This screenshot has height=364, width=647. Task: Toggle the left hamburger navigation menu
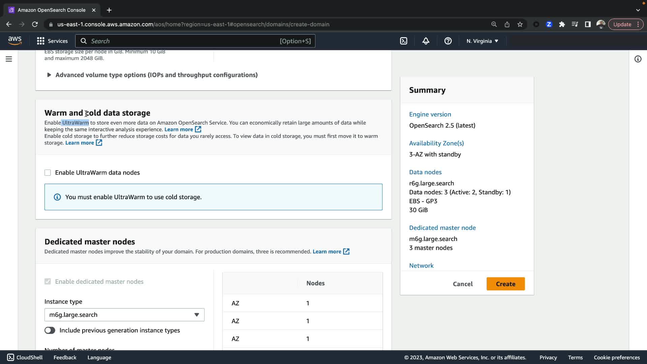(9, 59)
